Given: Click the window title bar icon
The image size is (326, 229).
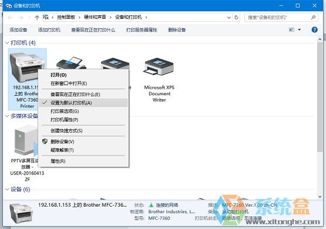Looking at the screenshot, I should coord(9,6).
